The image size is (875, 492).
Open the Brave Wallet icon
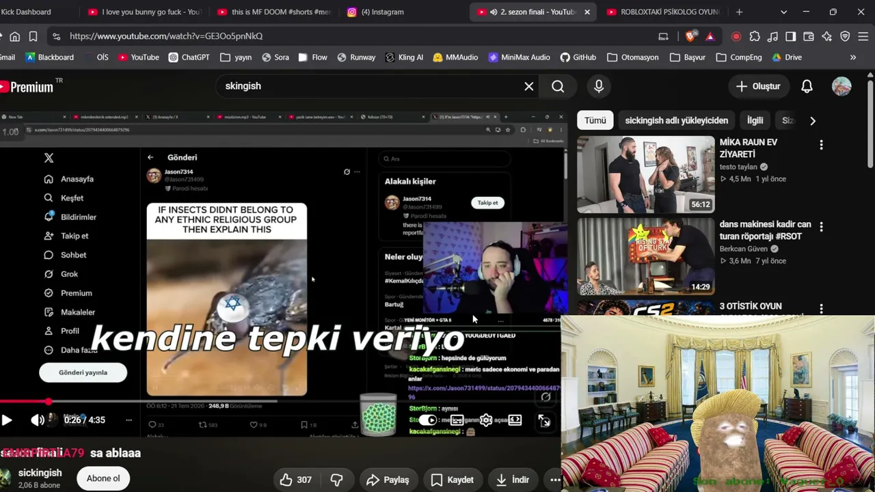coord(809,36)
